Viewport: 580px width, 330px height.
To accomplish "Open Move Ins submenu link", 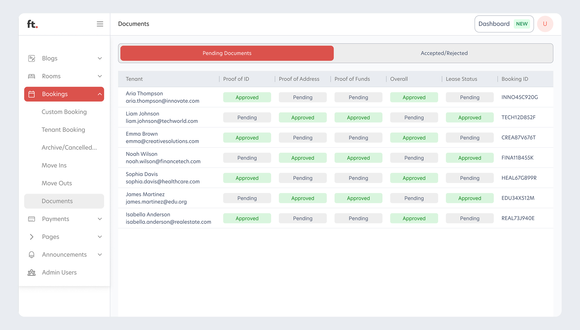I will (54, 165).
